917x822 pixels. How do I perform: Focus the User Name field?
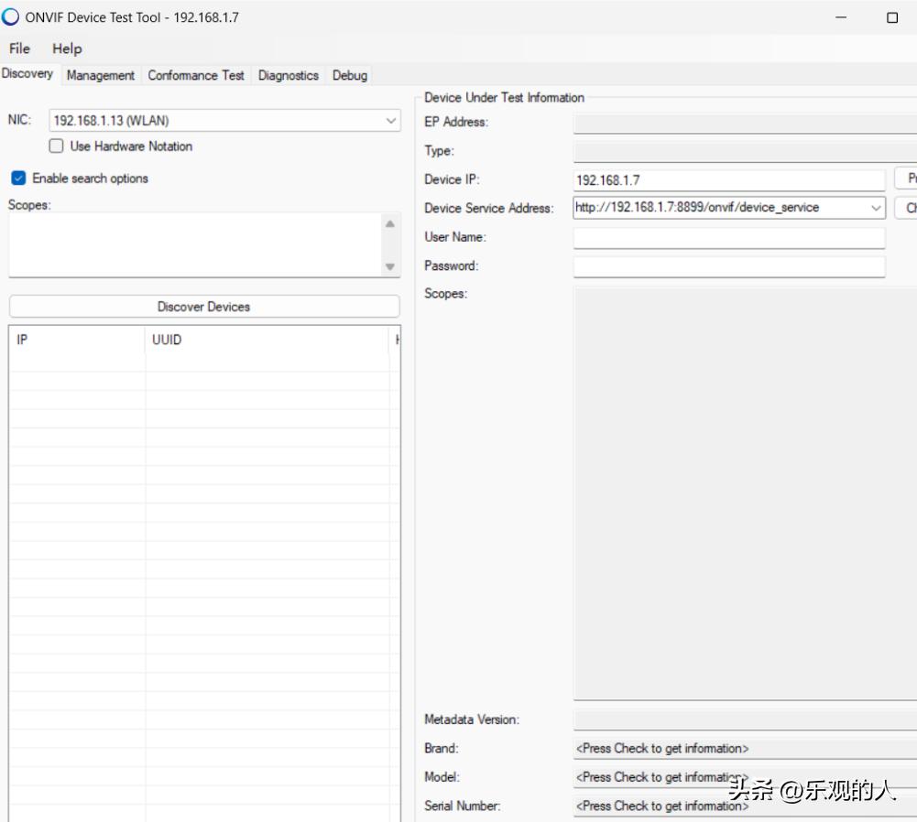tap(728, 238)
